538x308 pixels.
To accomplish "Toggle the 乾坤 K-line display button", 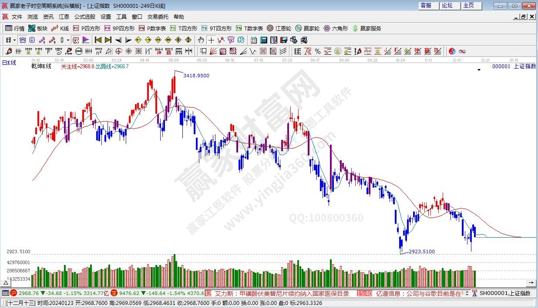I will click(75, 40).
